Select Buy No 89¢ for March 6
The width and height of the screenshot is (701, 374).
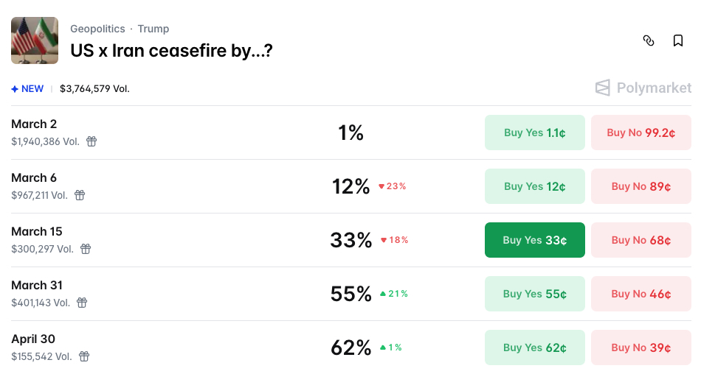(640, 186)
